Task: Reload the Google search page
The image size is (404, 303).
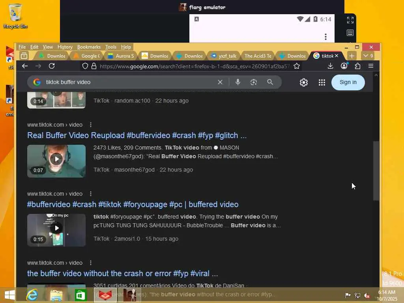Action: pyautogui.click(x=52, y=66)
